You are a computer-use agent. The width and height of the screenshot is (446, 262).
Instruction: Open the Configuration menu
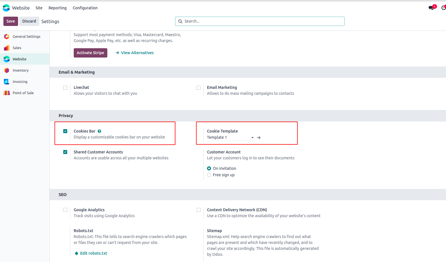tap(85, 8)
